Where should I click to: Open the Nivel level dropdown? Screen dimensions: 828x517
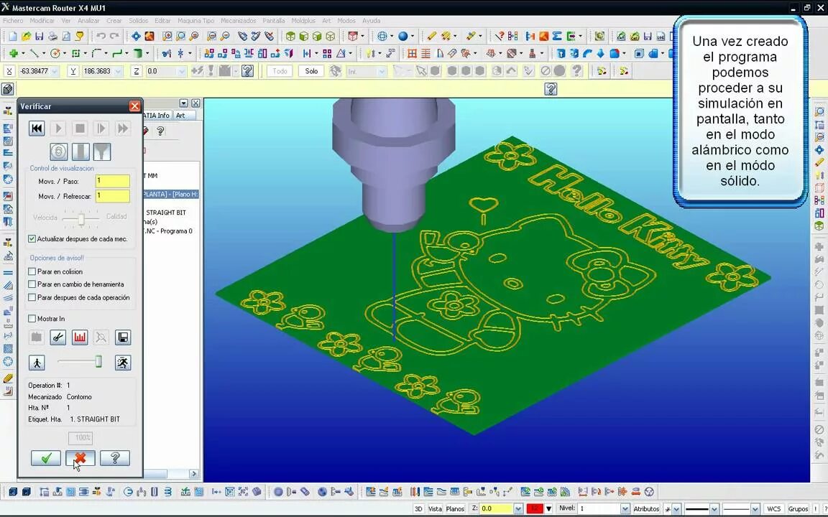coord(625,508)
